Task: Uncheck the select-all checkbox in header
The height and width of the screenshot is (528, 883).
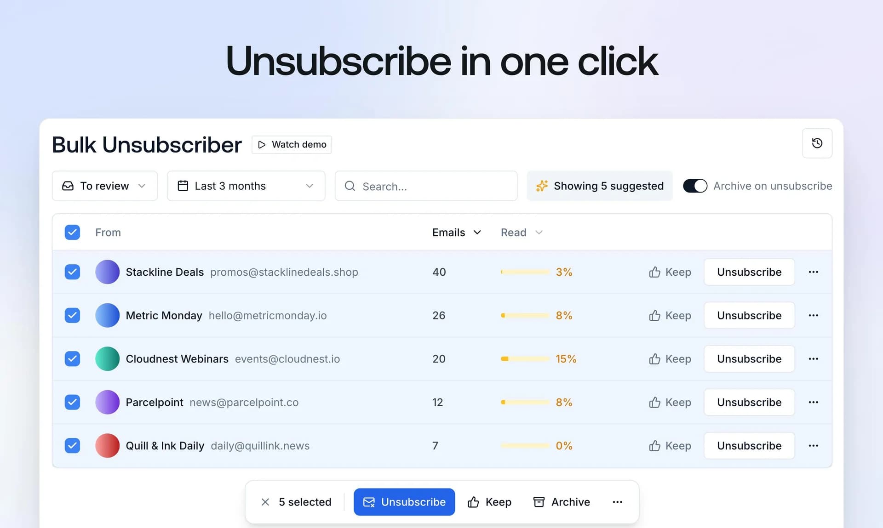Action: [72, 233]
